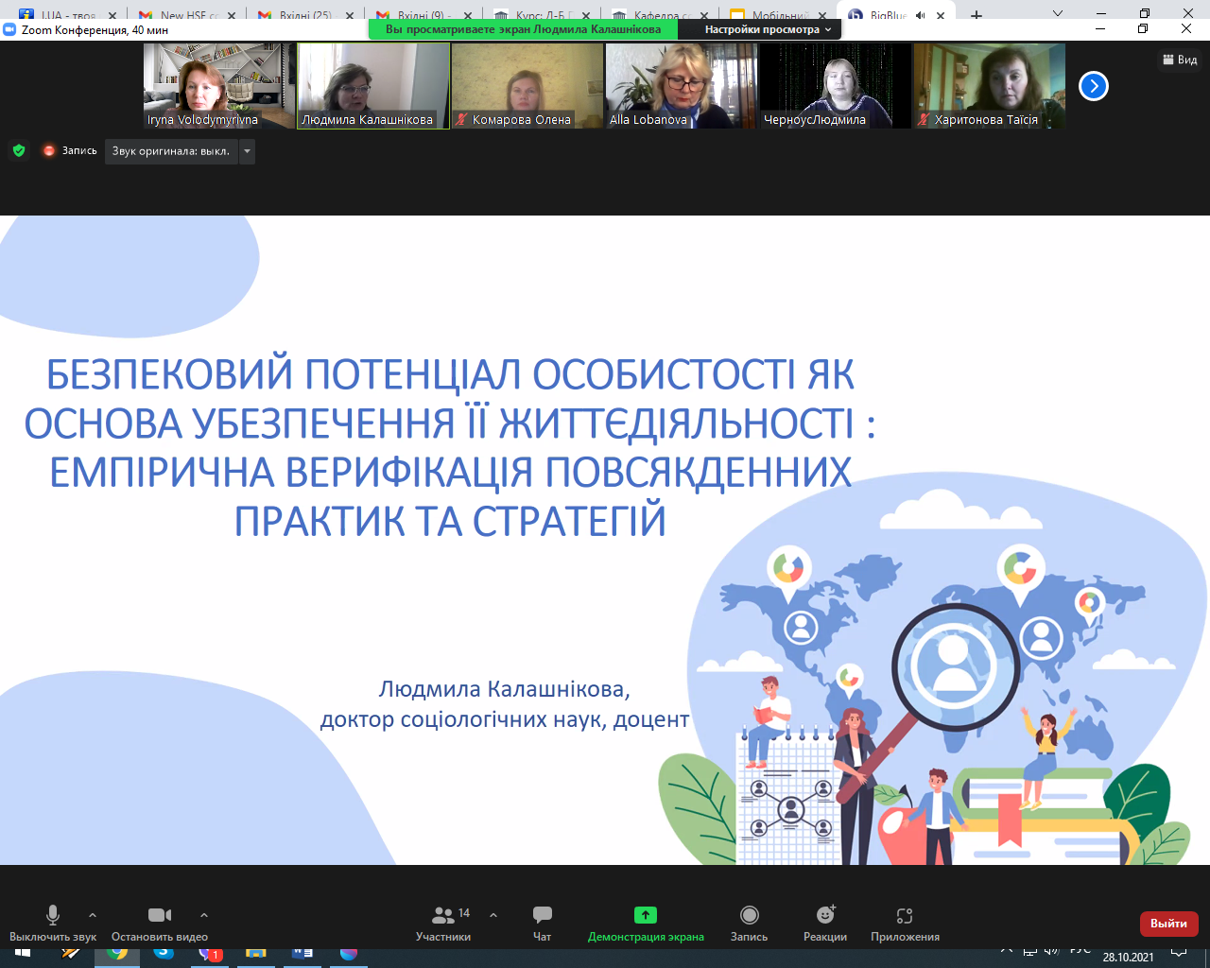The width and height of the screenshot is (1210, 968).
Task: Open video options arrow beside camera
Action: [x=204, y=915]
